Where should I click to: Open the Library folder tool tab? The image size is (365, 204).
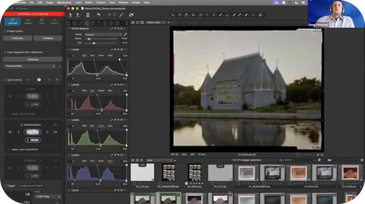coord(68,23)
